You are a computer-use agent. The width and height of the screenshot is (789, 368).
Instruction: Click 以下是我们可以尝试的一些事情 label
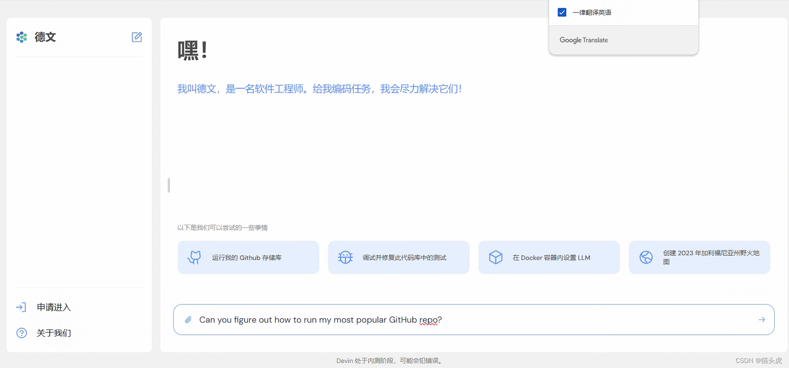coord(222,227)
